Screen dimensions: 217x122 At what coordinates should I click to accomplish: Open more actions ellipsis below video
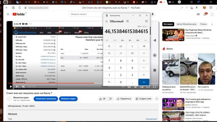pos(157,99)
